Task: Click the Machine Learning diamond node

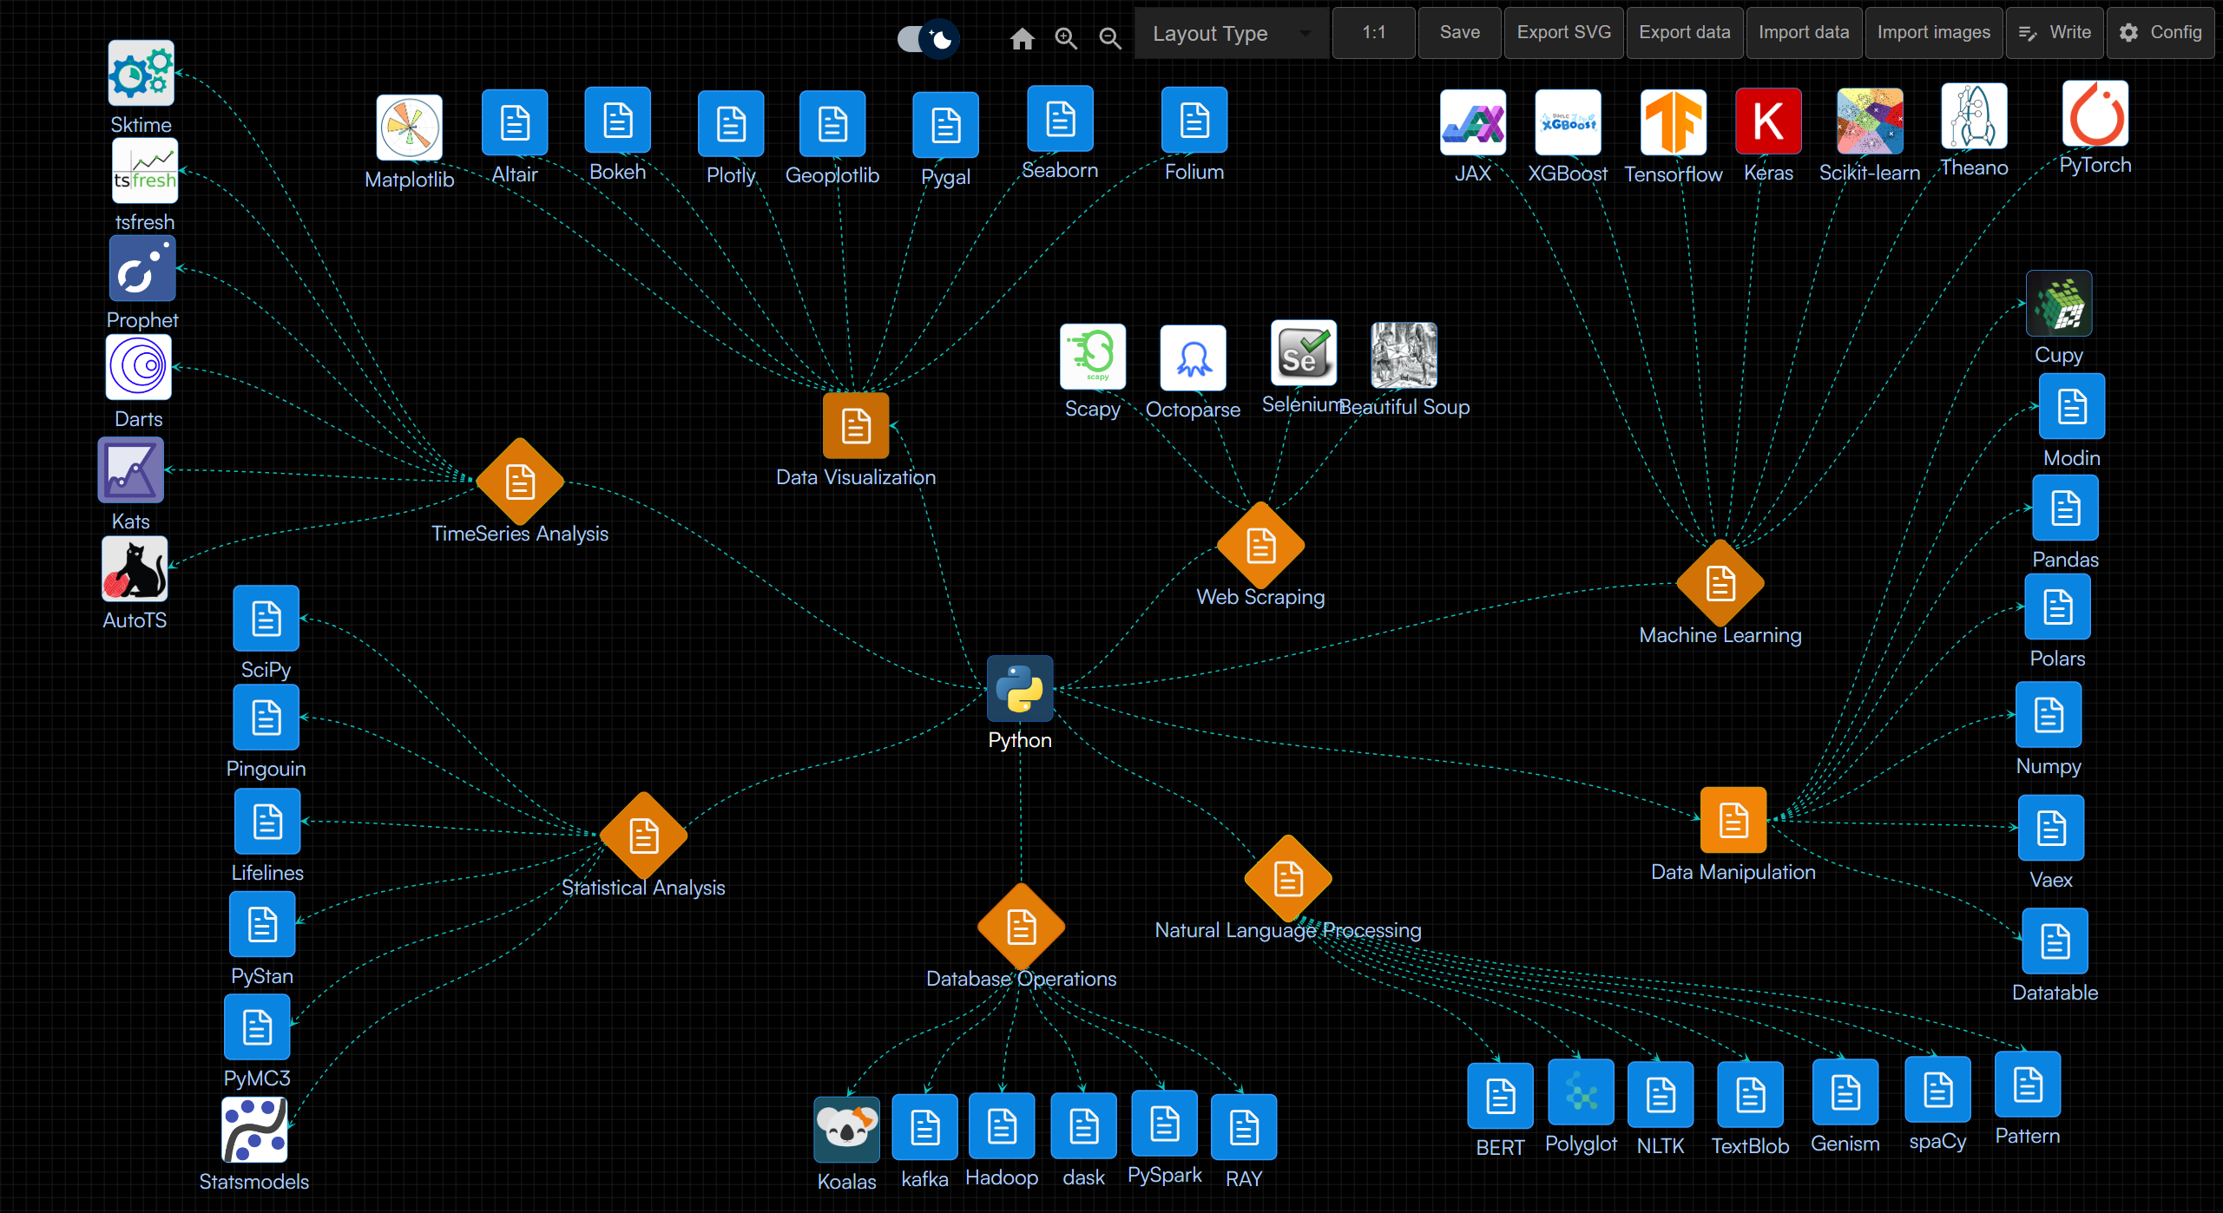Action: 1720,583
